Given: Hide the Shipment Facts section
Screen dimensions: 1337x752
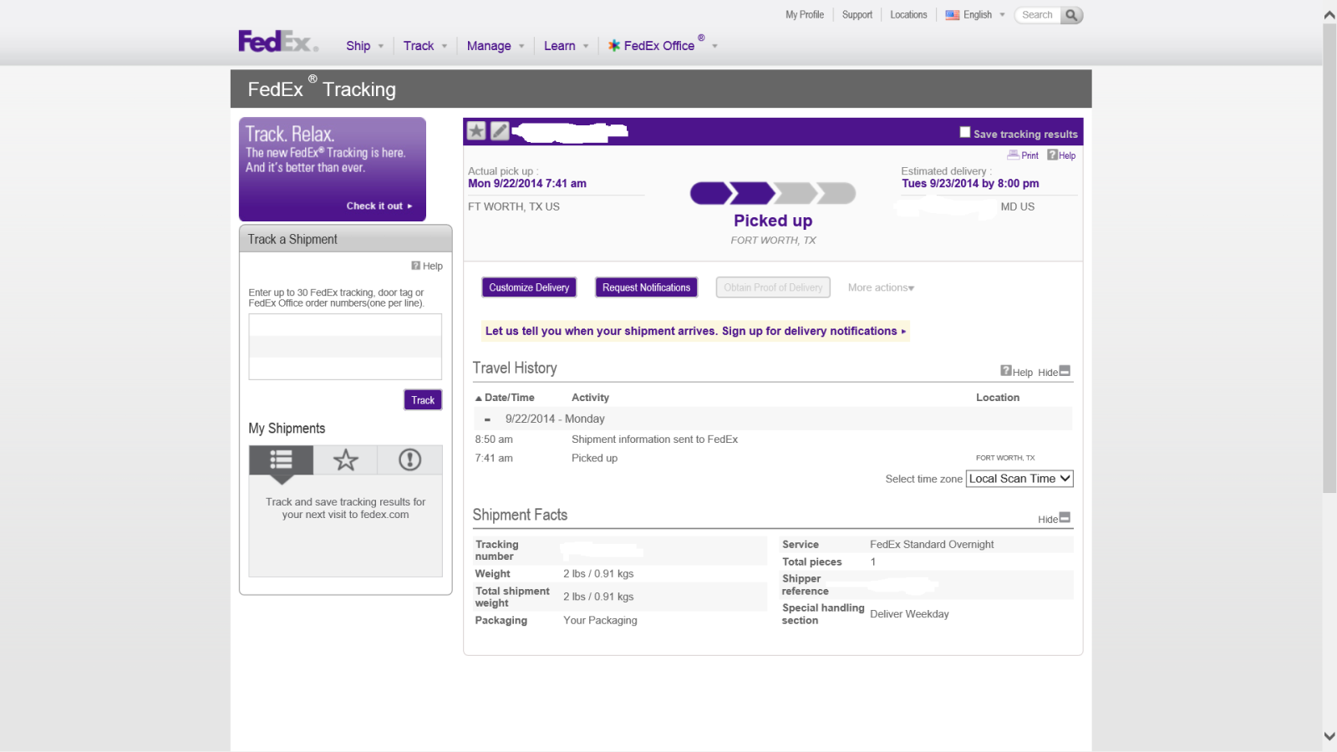Looking at the screenshot, I should (1054, 519).
